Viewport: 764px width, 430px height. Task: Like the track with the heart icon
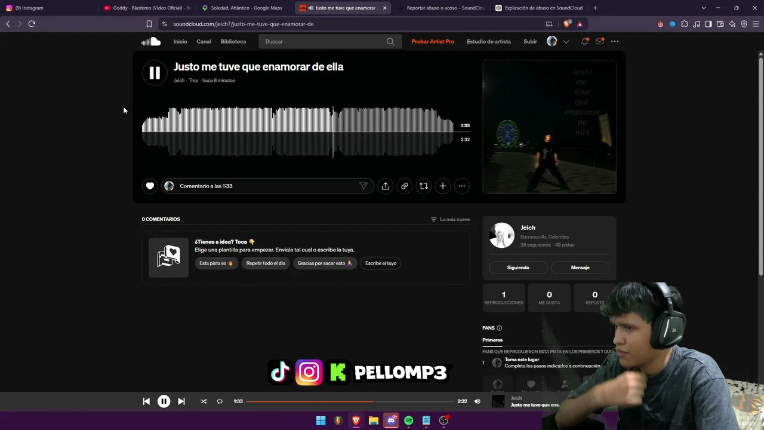150,186
